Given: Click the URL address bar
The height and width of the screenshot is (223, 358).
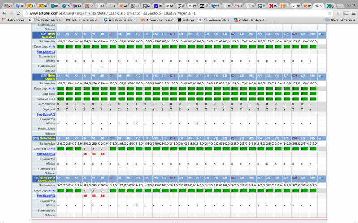Looking at the screenshot, I should [179, 14].
